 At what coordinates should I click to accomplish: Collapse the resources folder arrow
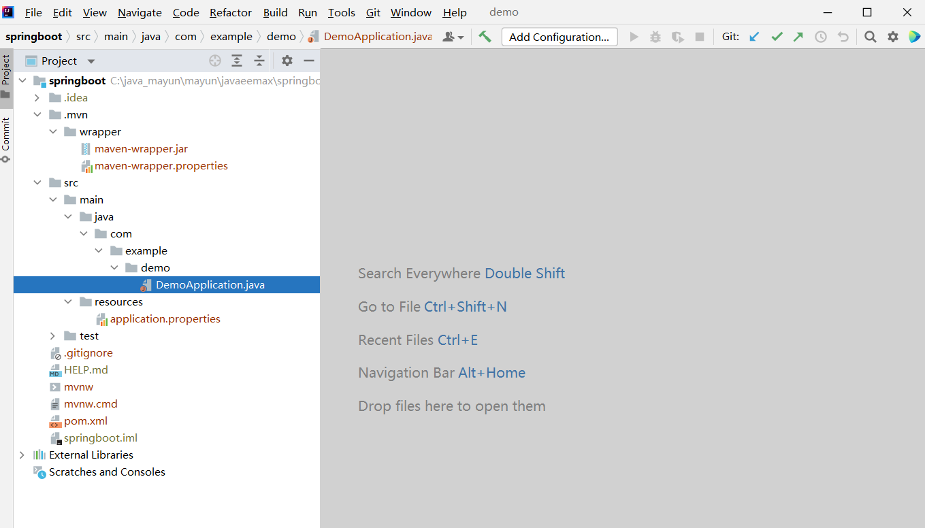(68, 302)
